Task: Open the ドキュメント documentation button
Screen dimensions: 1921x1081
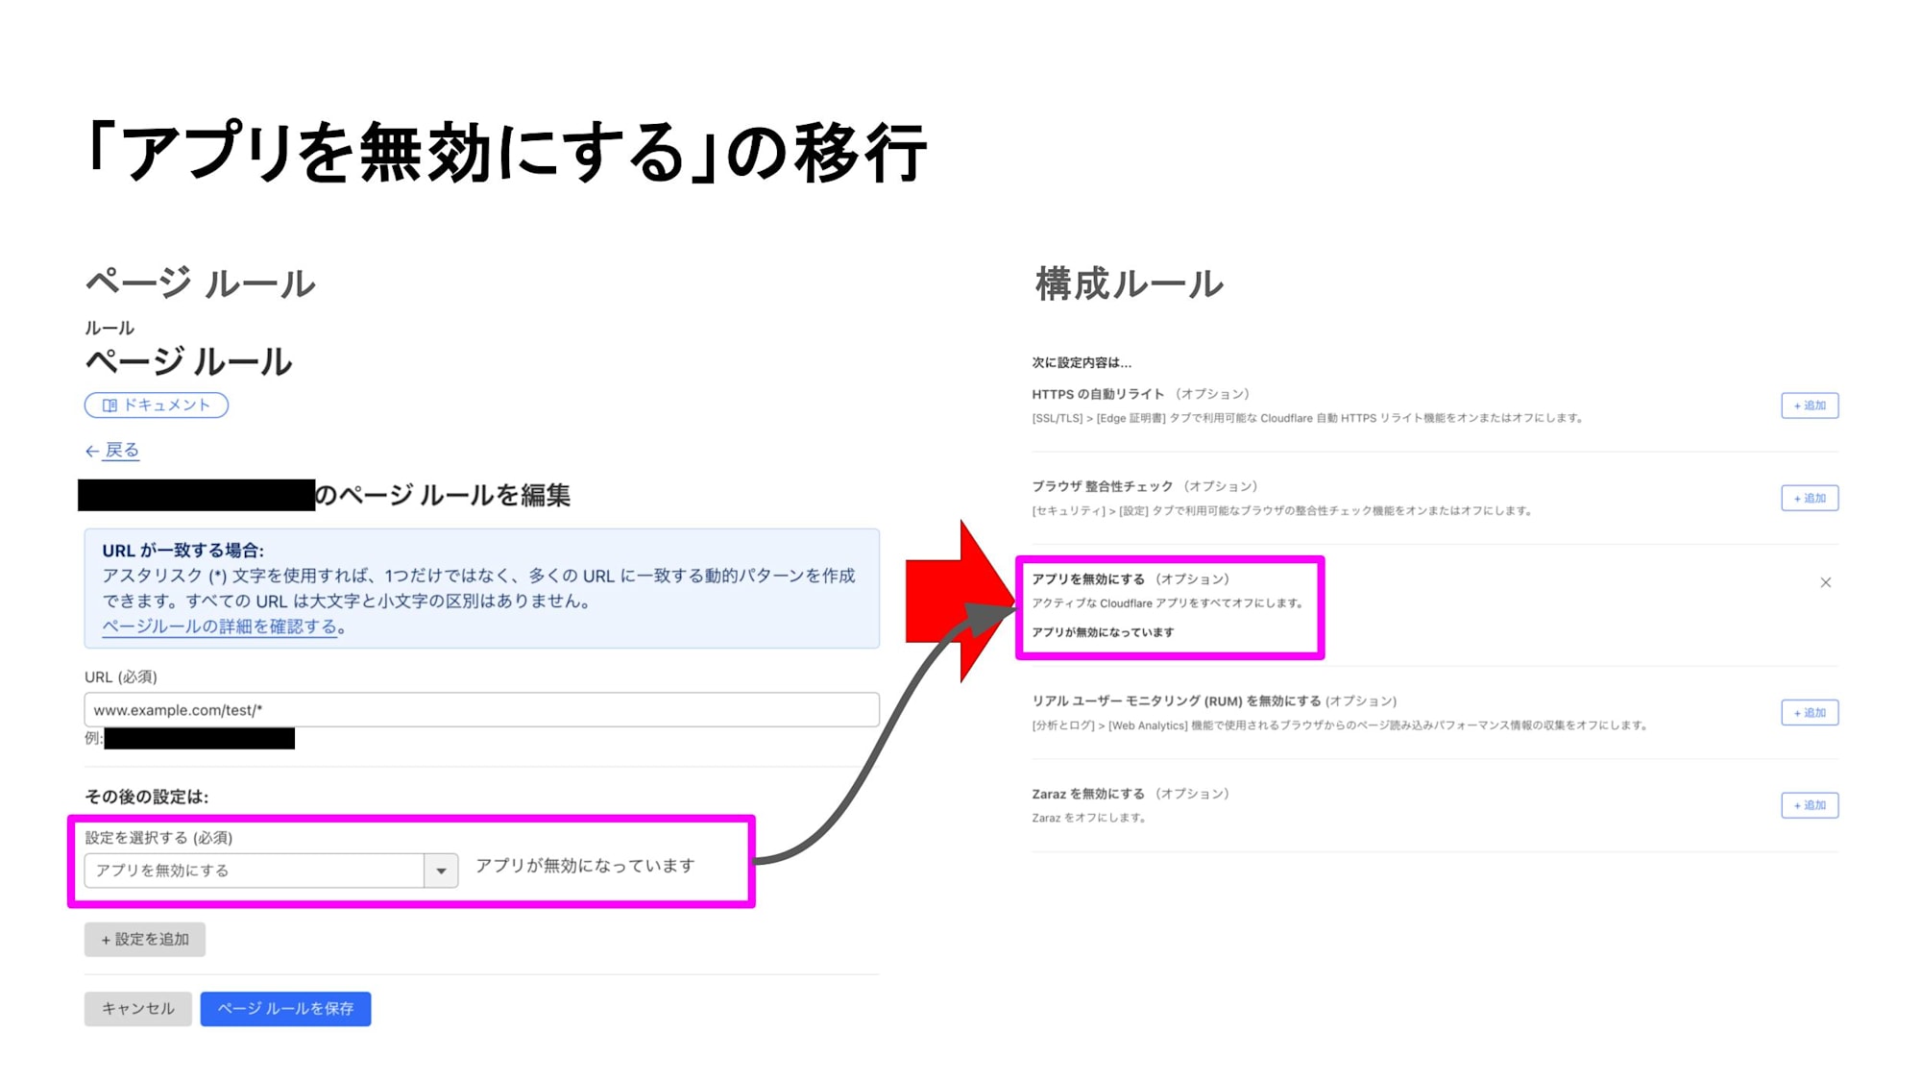Action: [156, 405]
